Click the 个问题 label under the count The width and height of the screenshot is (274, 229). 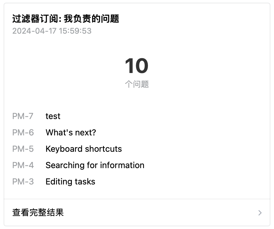click(137, 84)
